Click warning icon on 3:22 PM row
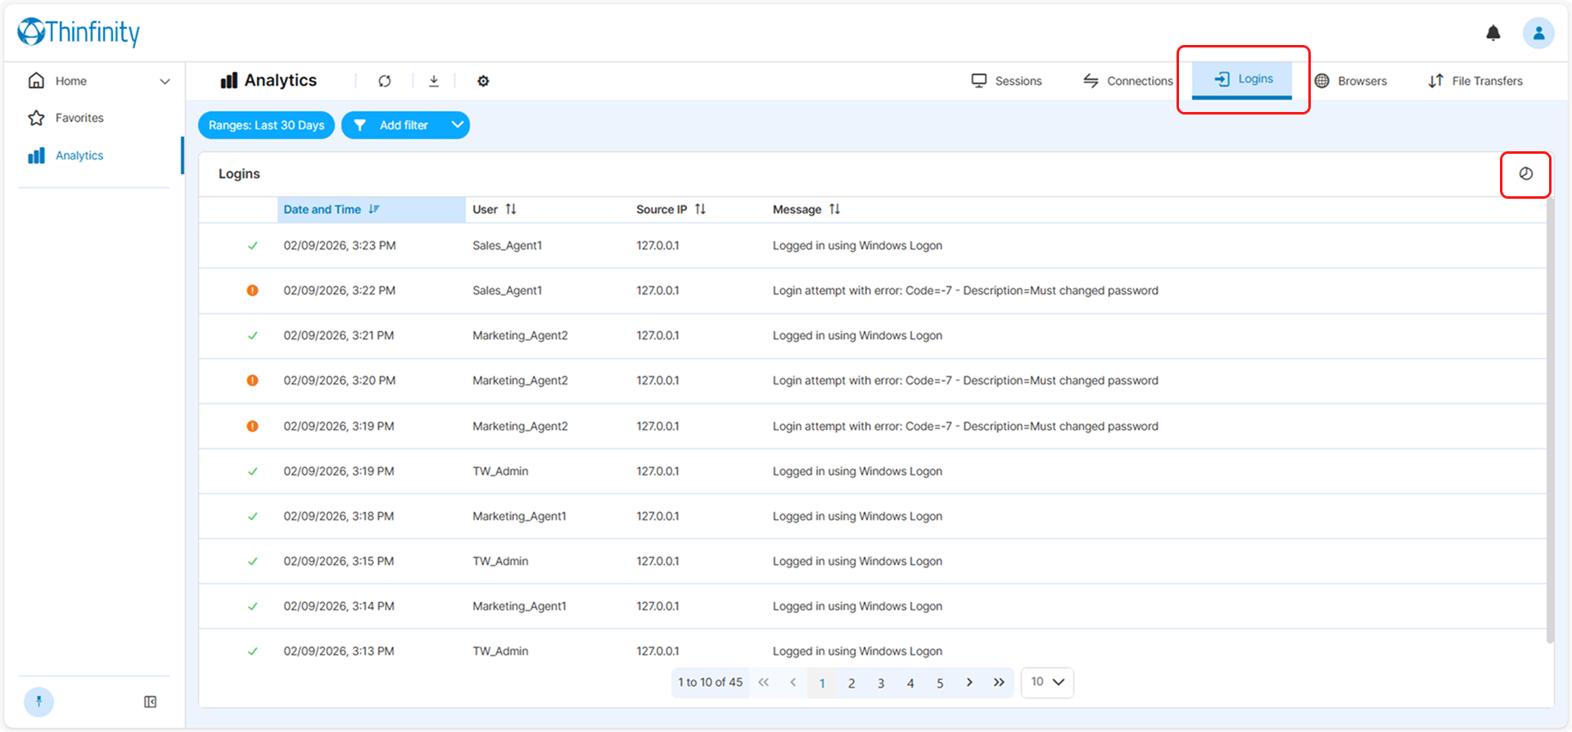Screen dimensions: 1572x732 [x=252, y=290]
